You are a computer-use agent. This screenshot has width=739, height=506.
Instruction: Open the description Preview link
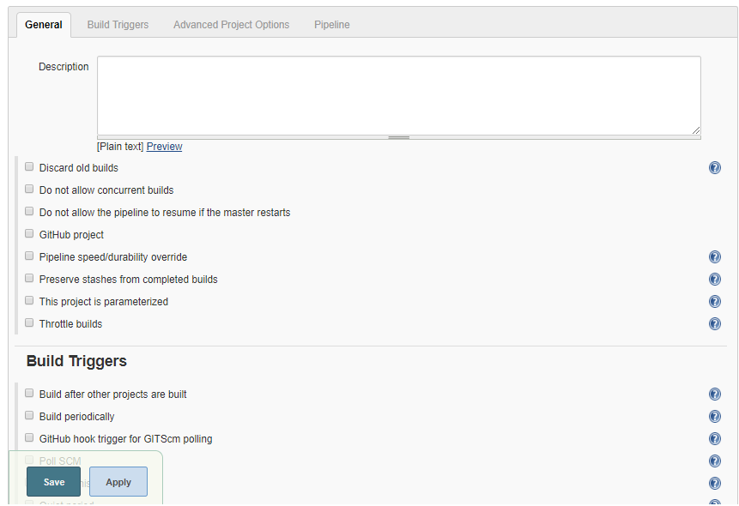[x=163, y=146]
